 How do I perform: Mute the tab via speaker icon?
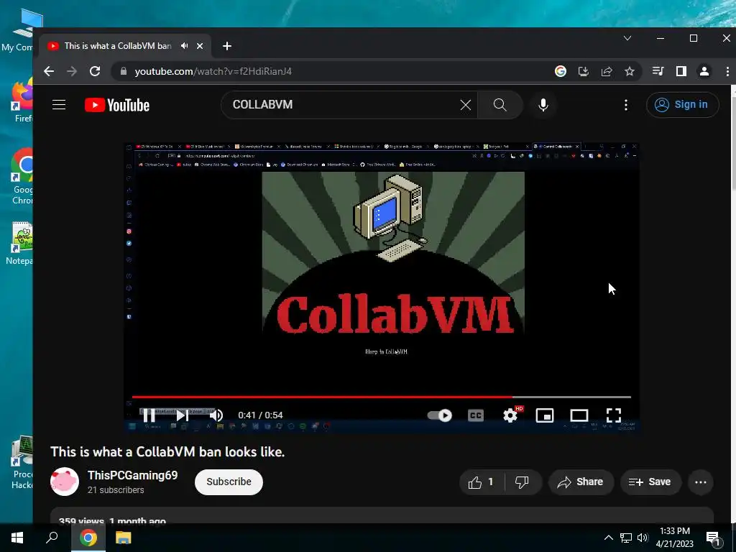point(185,45)
